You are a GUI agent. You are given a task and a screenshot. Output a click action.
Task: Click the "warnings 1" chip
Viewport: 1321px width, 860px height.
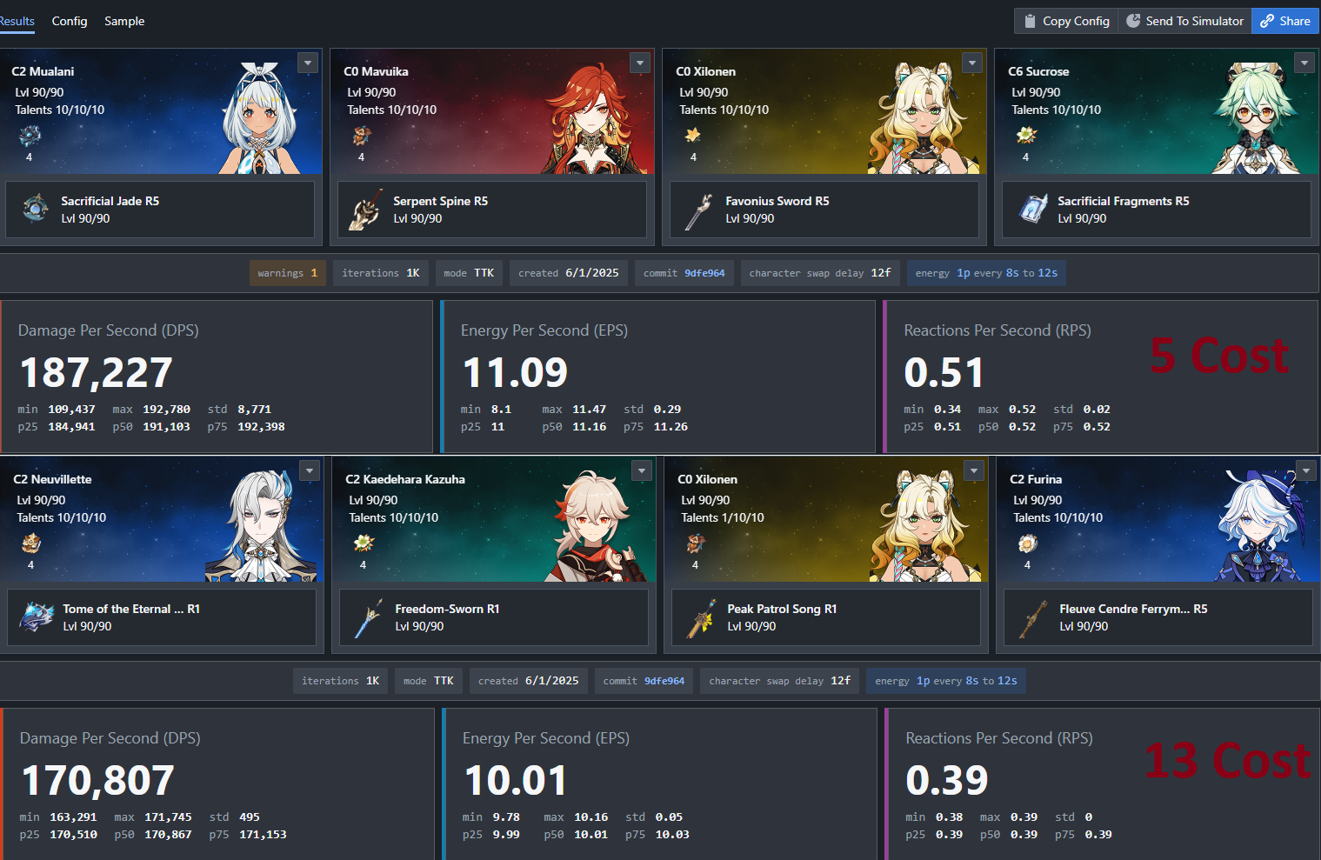point(288,273)
